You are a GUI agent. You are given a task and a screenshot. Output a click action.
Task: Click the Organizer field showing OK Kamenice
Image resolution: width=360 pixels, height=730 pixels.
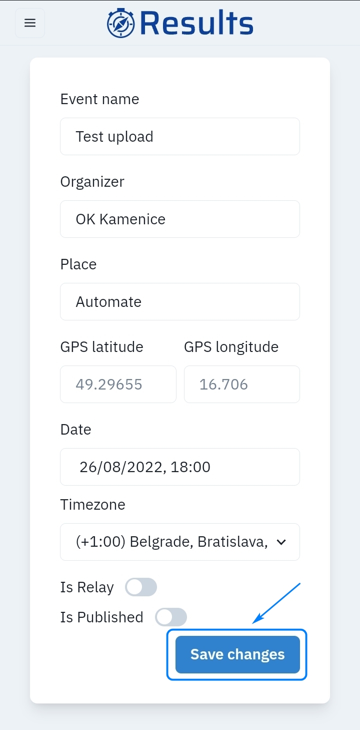coord(180,219)
